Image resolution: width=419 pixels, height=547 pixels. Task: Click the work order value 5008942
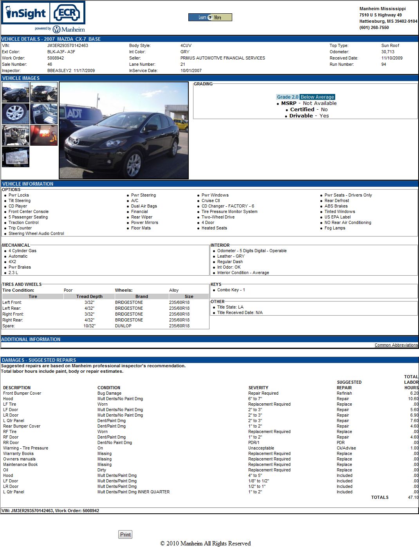click(56, 58)
